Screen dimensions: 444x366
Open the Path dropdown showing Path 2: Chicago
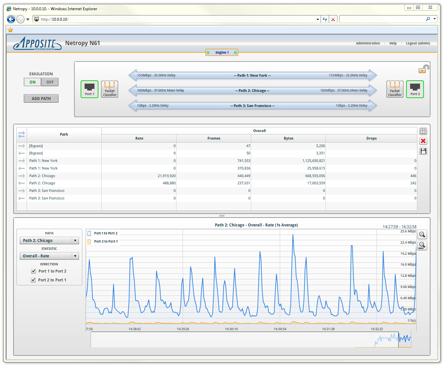[x=49, y=241]
